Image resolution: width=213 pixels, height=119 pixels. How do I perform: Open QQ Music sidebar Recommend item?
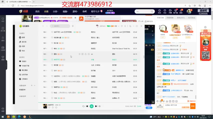pyautogui.click(x=22, y=38)
